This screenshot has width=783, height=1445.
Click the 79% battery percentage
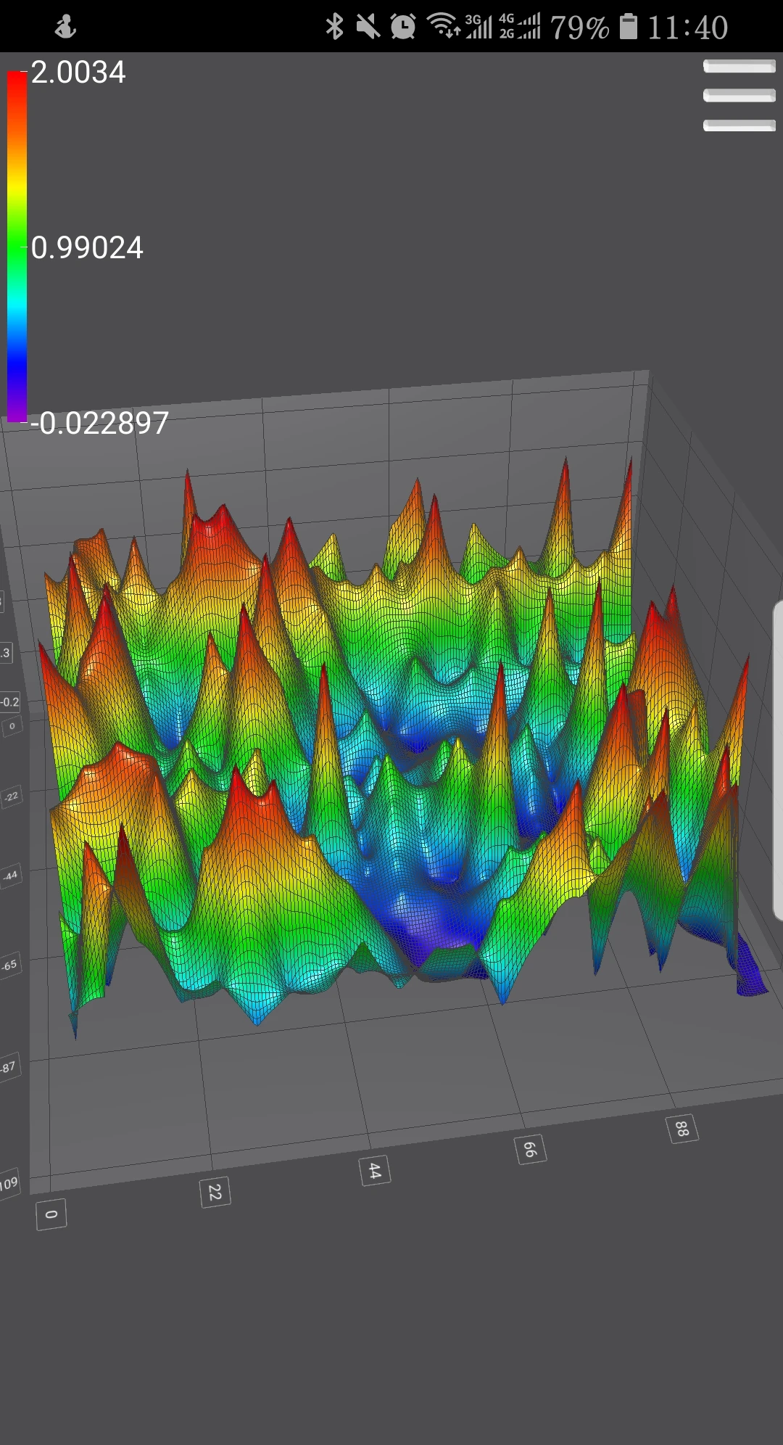(x=579, y=28)
